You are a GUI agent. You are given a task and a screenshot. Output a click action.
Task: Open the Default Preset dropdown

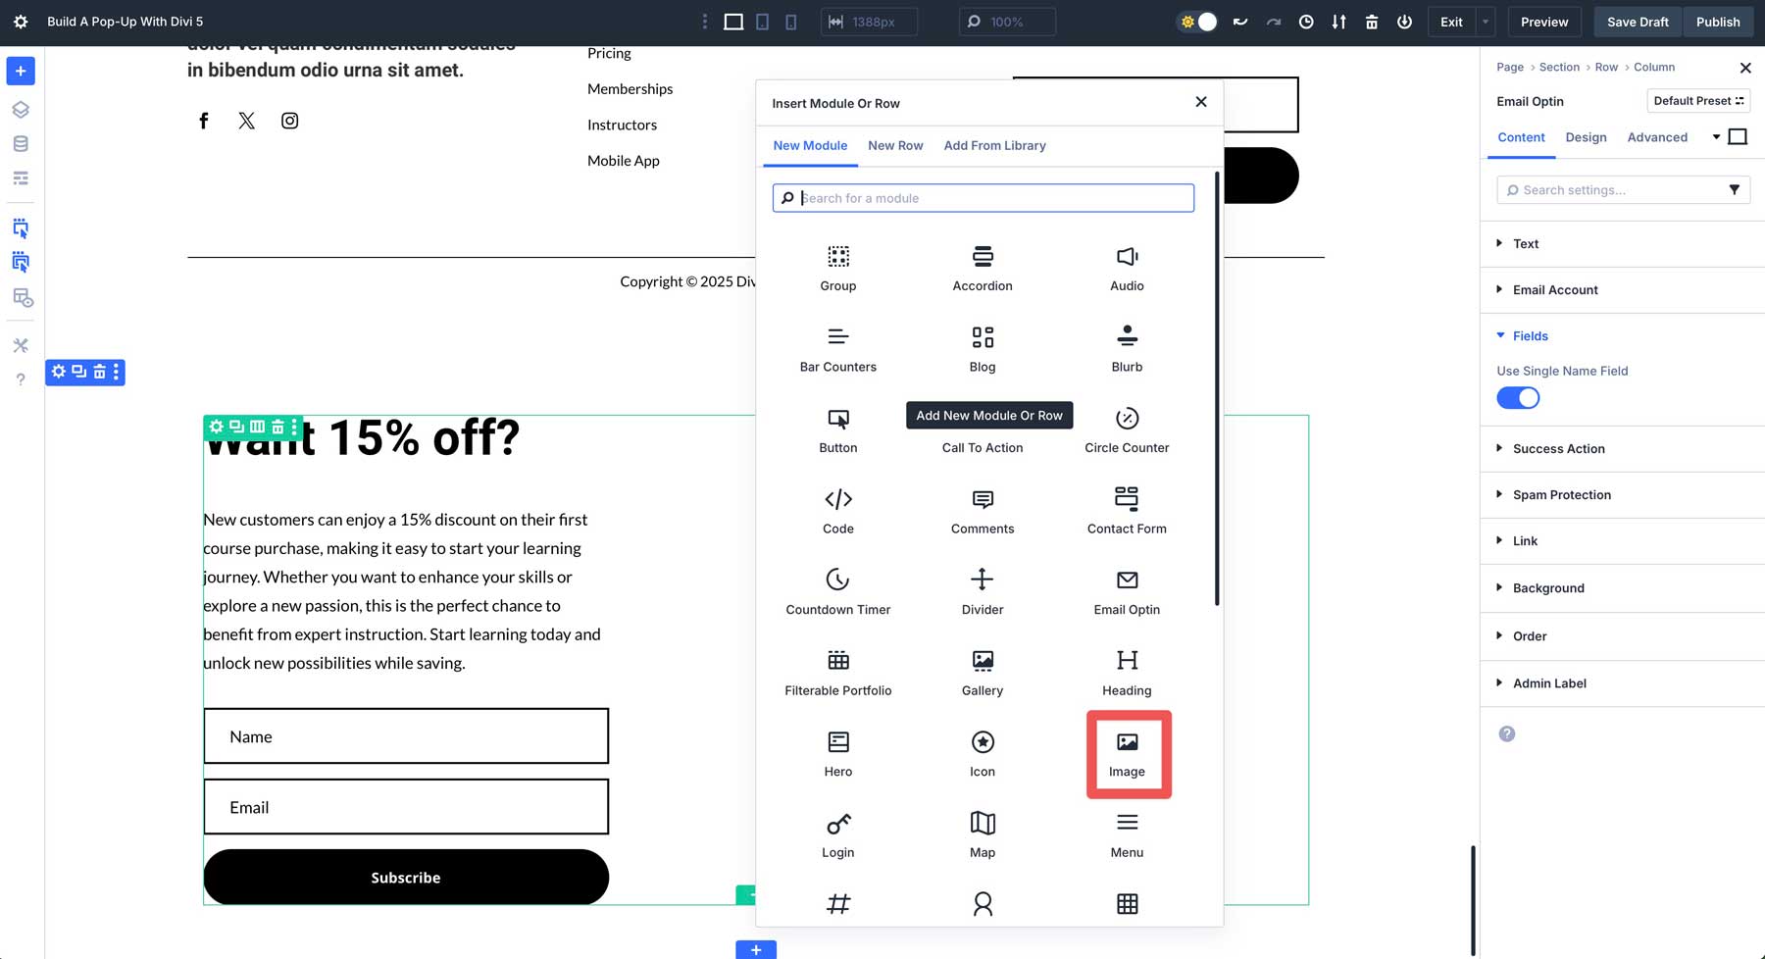point(1698,100)
